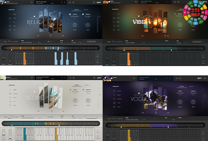Go to next preset in Vogue
Screen dimensions: 208x141
170,78
